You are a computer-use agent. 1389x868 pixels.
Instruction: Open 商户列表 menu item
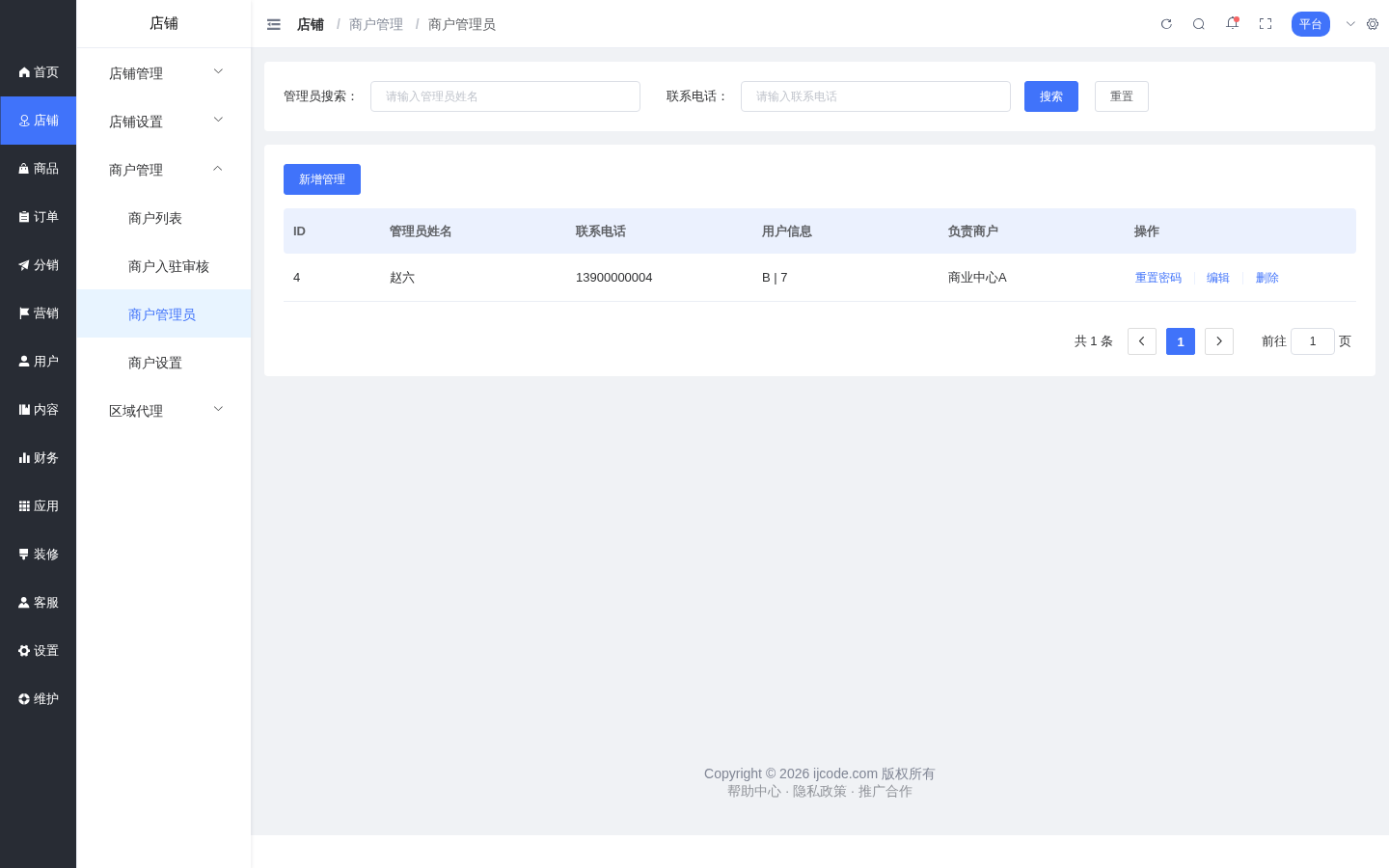tap(164, 217)
